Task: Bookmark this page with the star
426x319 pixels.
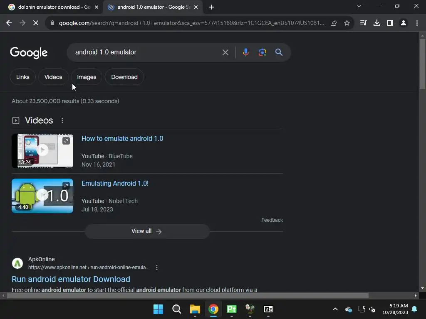Action: point(347,23)
